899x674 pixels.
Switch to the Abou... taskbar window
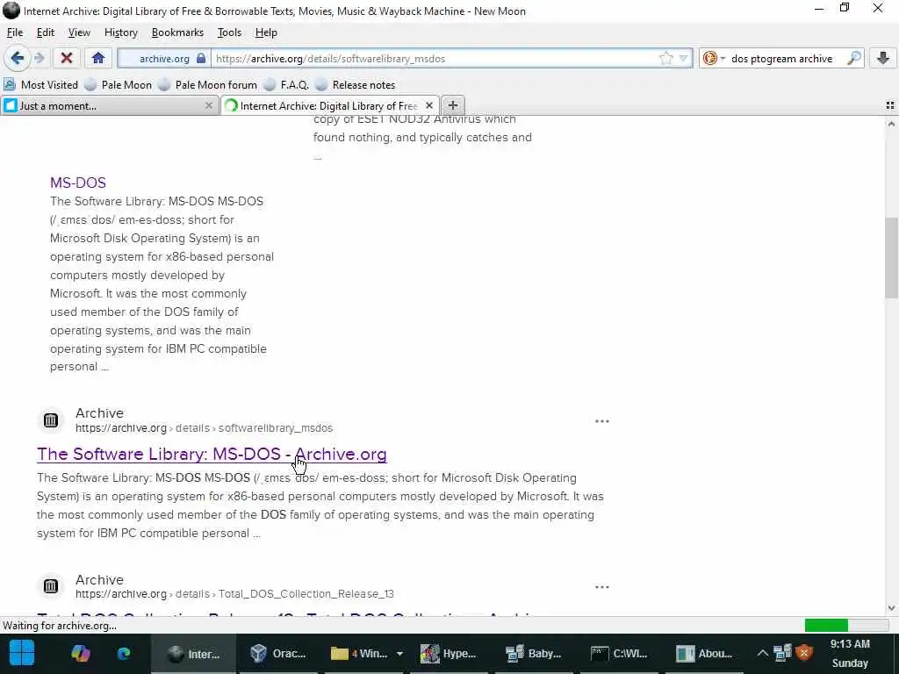pos(704,653)
